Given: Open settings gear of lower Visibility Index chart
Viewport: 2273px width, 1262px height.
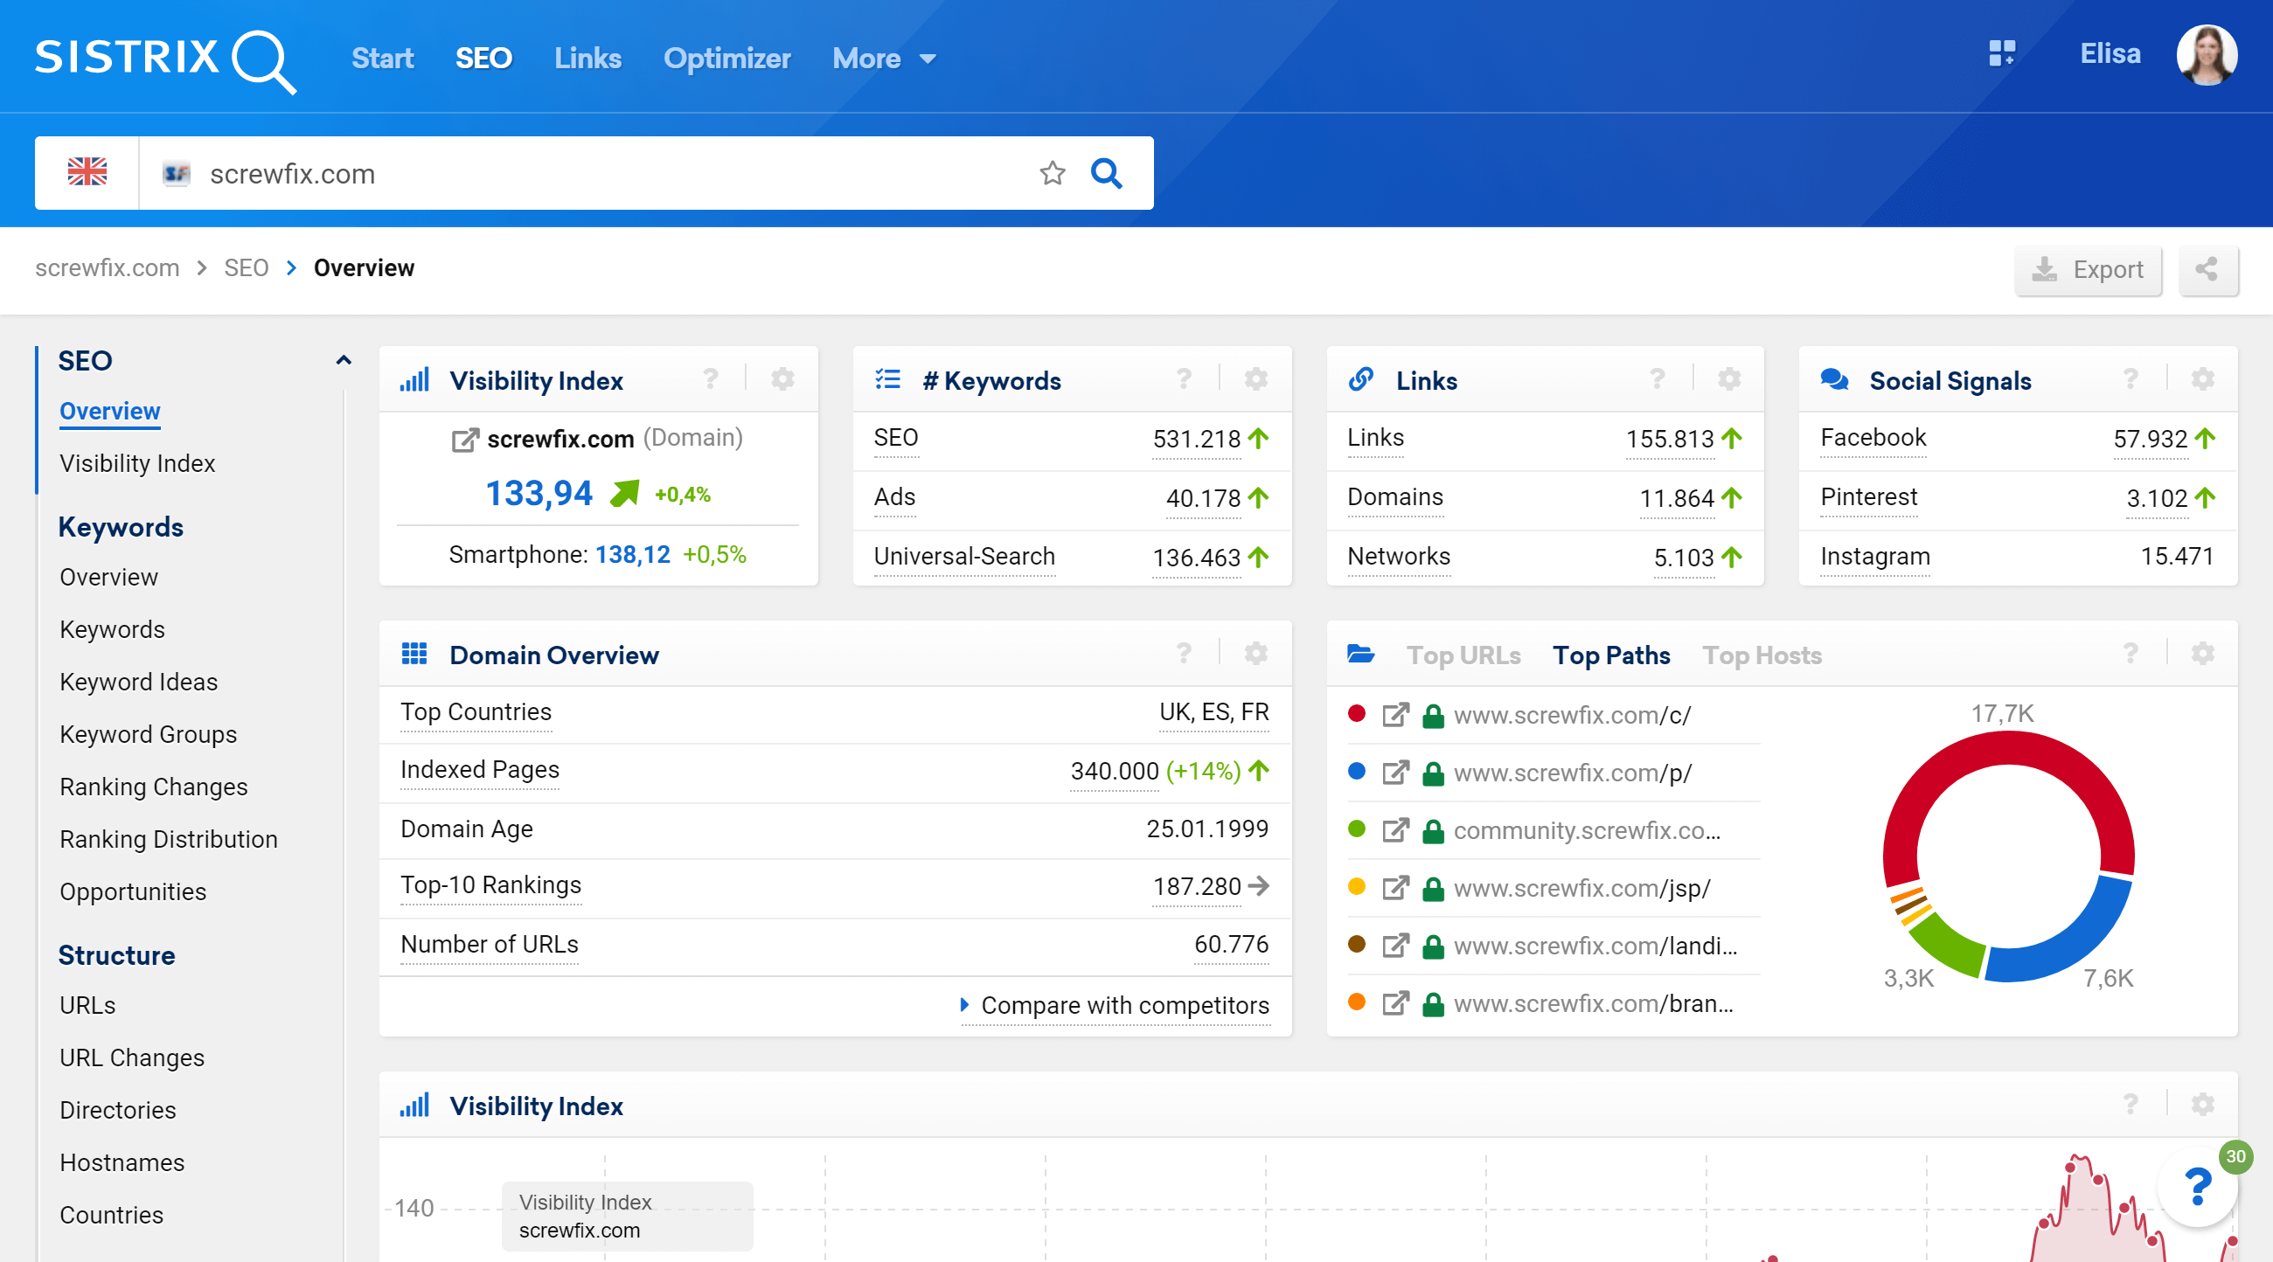Looking at the screenshot, I should click(x=2202, y=1104).
